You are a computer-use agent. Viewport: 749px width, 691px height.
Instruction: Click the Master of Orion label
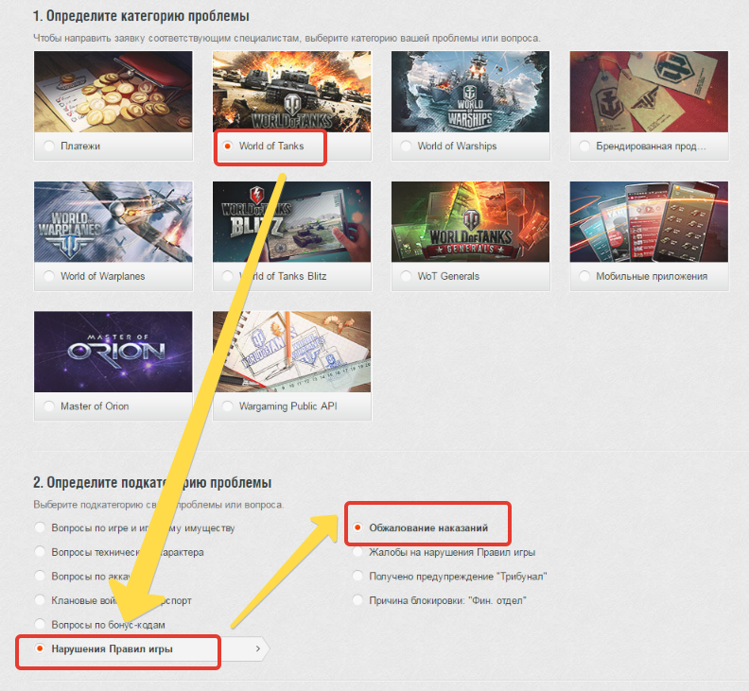click(x=95, y=406)
